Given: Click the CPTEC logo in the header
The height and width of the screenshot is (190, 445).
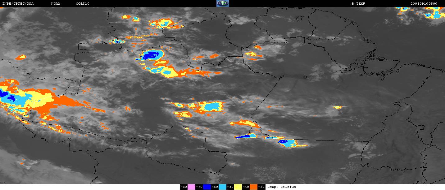Looking at the screenshot, I should click(x=222, y=3).
